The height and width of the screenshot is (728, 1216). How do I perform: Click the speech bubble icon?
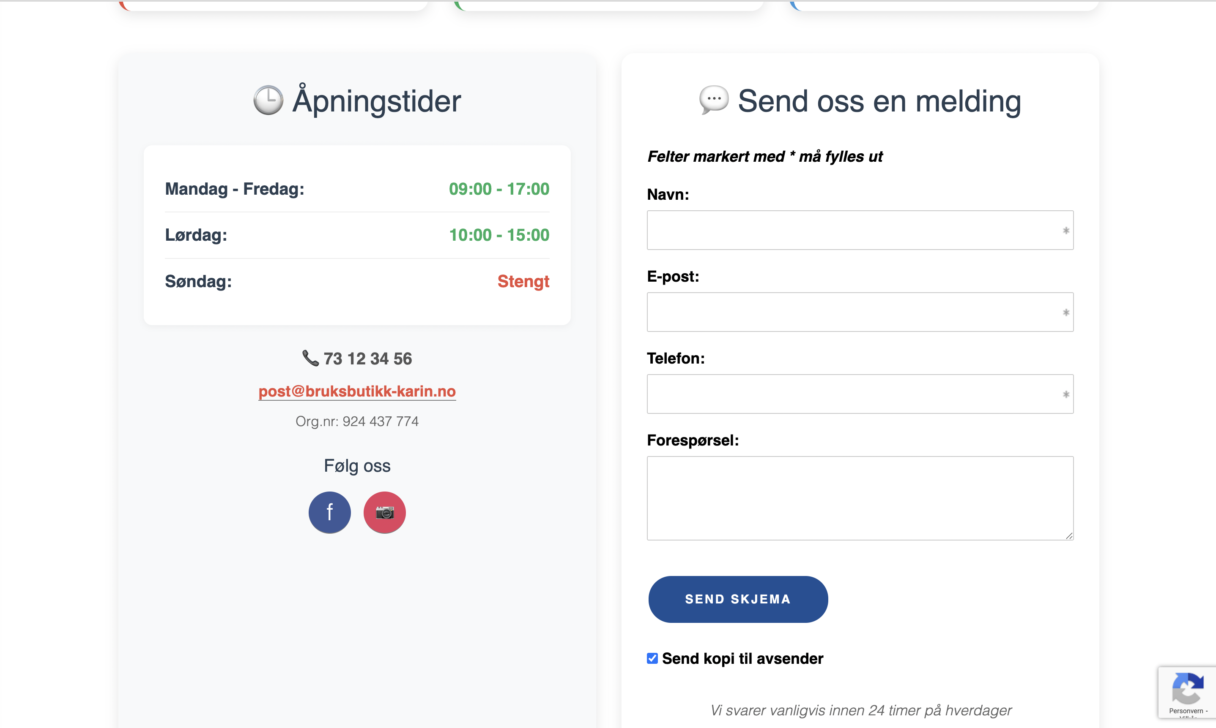click(714, 100)
